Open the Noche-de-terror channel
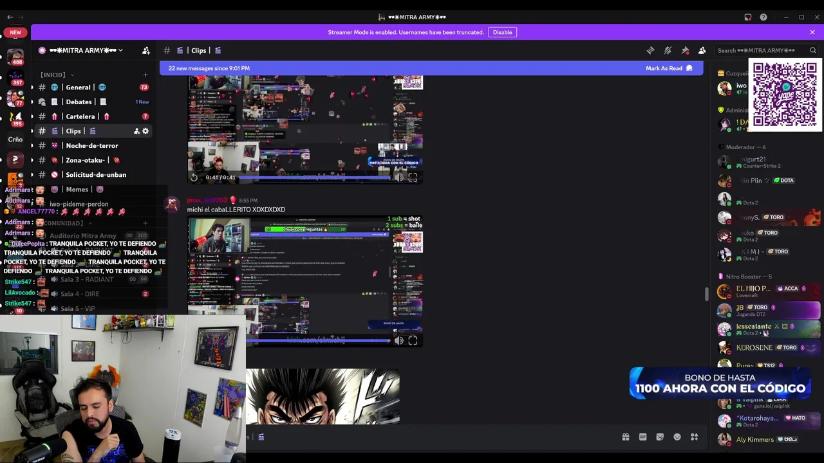This screenshot has width=824, height=463. point(93,145)
